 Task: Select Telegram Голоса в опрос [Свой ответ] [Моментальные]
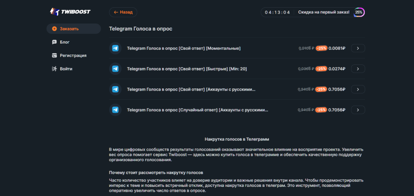click(184, 48)
